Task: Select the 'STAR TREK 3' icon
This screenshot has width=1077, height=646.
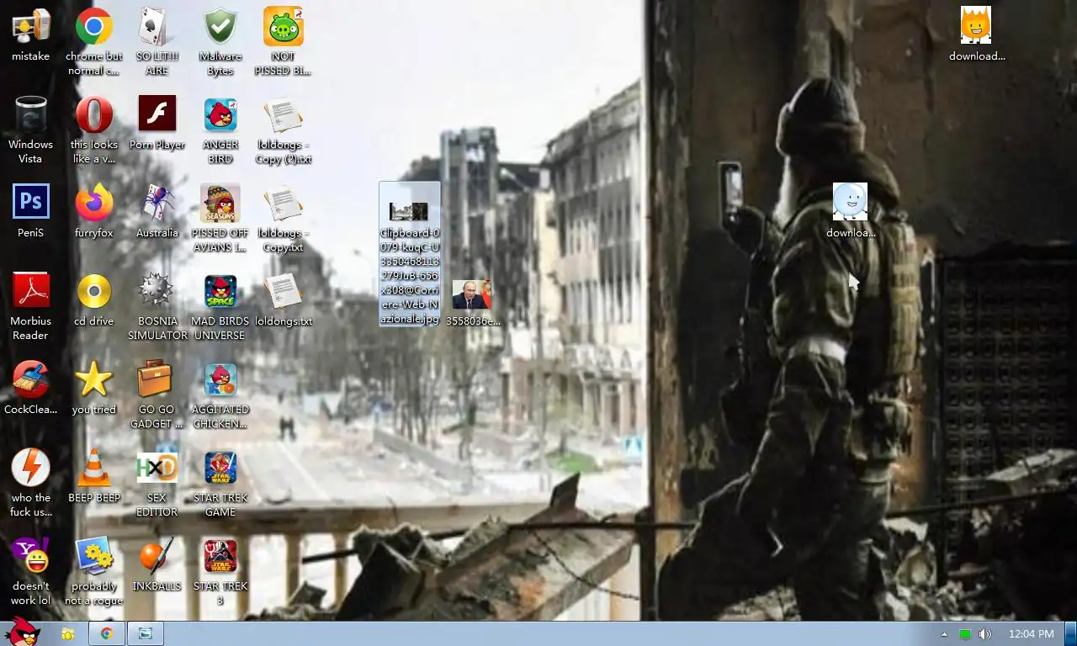Action: [x=220, y=571]
